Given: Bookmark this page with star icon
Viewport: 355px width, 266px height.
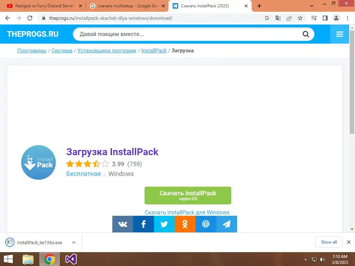Looking at the screenshot, I should (x=300, y=18).
